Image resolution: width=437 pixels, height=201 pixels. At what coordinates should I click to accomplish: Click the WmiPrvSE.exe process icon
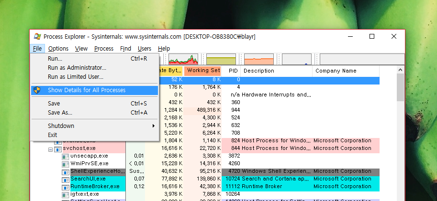click(65, 165)
